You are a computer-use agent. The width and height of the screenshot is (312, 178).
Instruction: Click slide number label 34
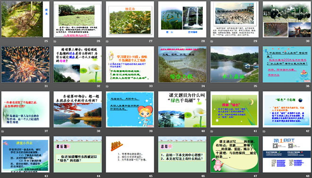203,86
